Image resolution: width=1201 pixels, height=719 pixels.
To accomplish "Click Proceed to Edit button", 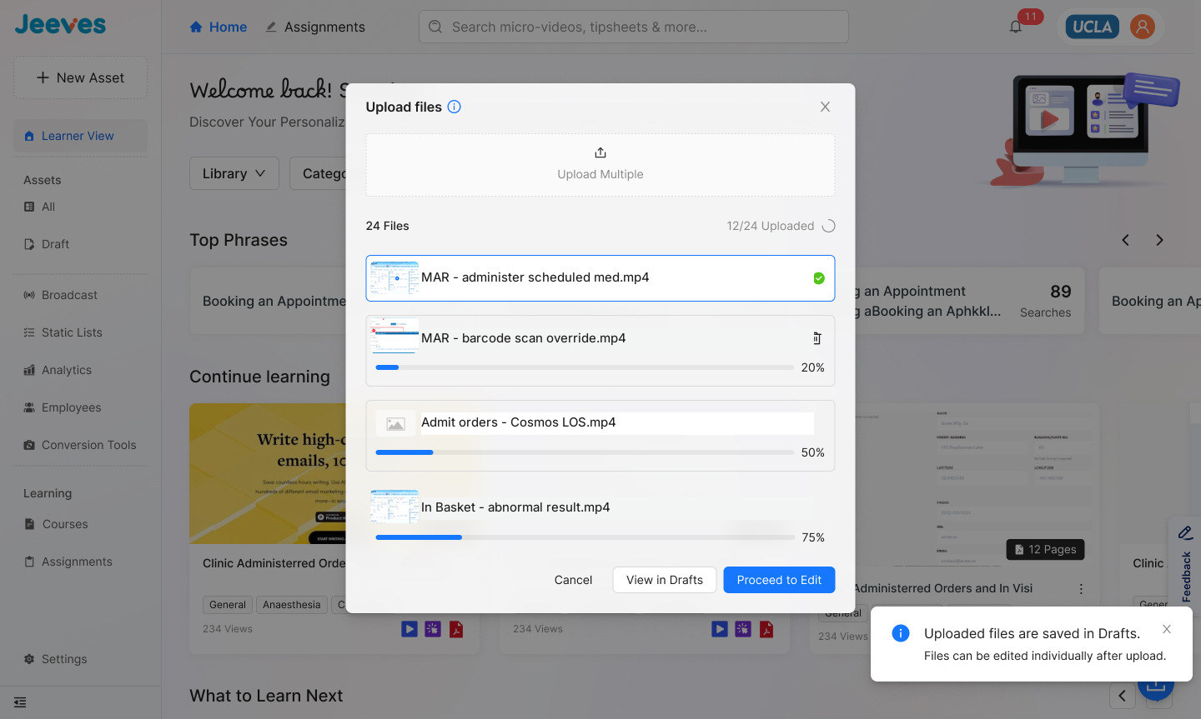I will click(x=779, y=580).
